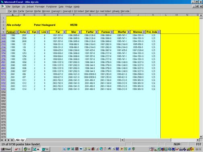Open the Mor column filter dropdown
Image resolution: width=203 pixels, height=152 pixels.
click(80, 32)
